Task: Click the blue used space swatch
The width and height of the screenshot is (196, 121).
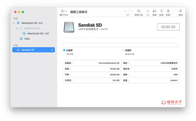Action: pos(64,50)
